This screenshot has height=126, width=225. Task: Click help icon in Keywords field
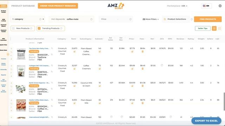91,19
